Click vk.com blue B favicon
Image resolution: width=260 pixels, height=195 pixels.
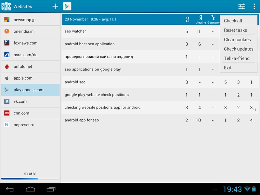pos(7,101)
